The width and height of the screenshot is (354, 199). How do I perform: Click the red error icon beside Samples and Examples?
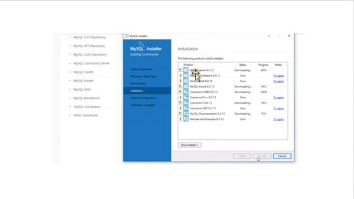(180, 119)
